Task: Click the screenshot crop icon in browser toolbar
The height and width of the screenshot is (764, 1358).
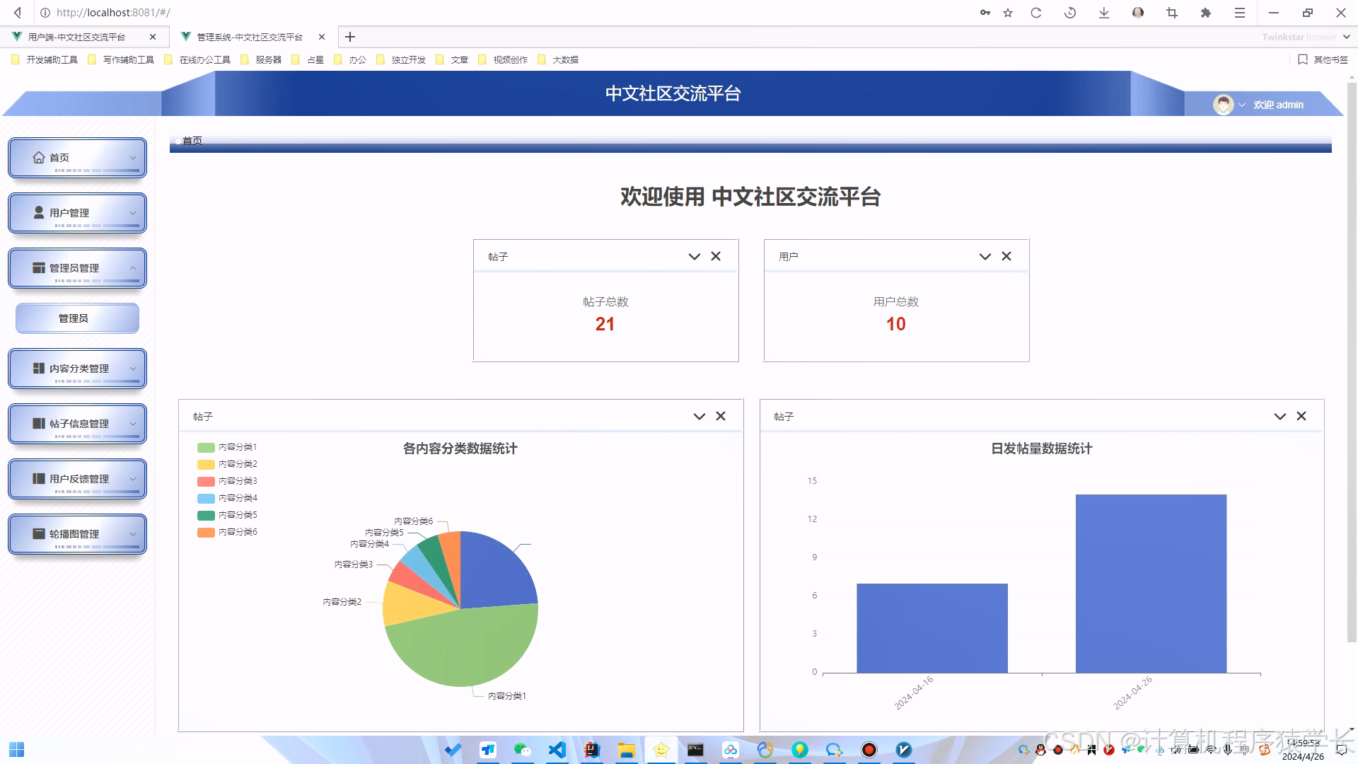Action: [x=1172, y=13]
